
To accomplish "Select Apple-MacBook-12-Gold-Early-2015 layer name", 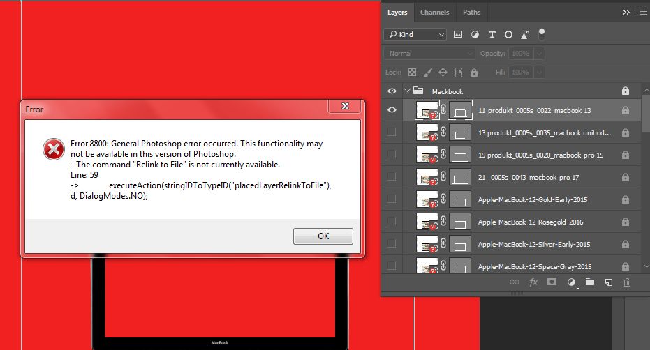I will [x=533, y=199].
